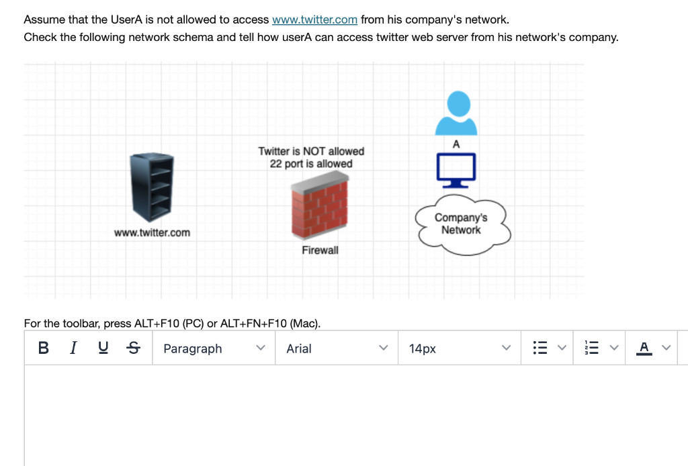688x466 pixels.
Task: Toggle underline formatting in the editor toolbar
Action: 103,348
